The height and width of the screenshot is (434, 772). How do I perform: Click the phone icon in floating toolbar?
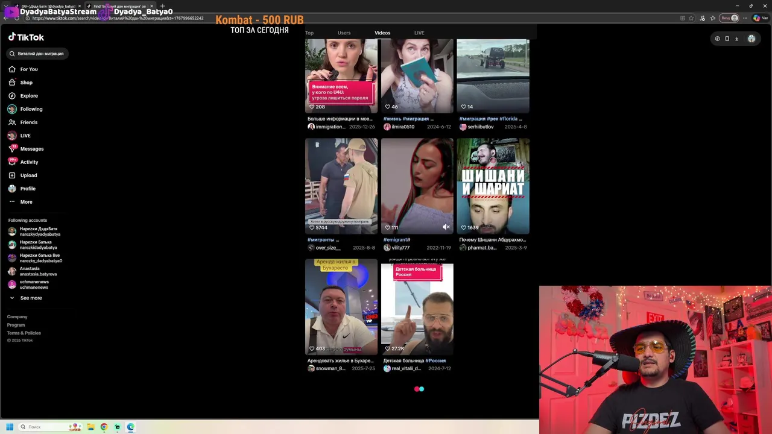click(x=727, y=39)
